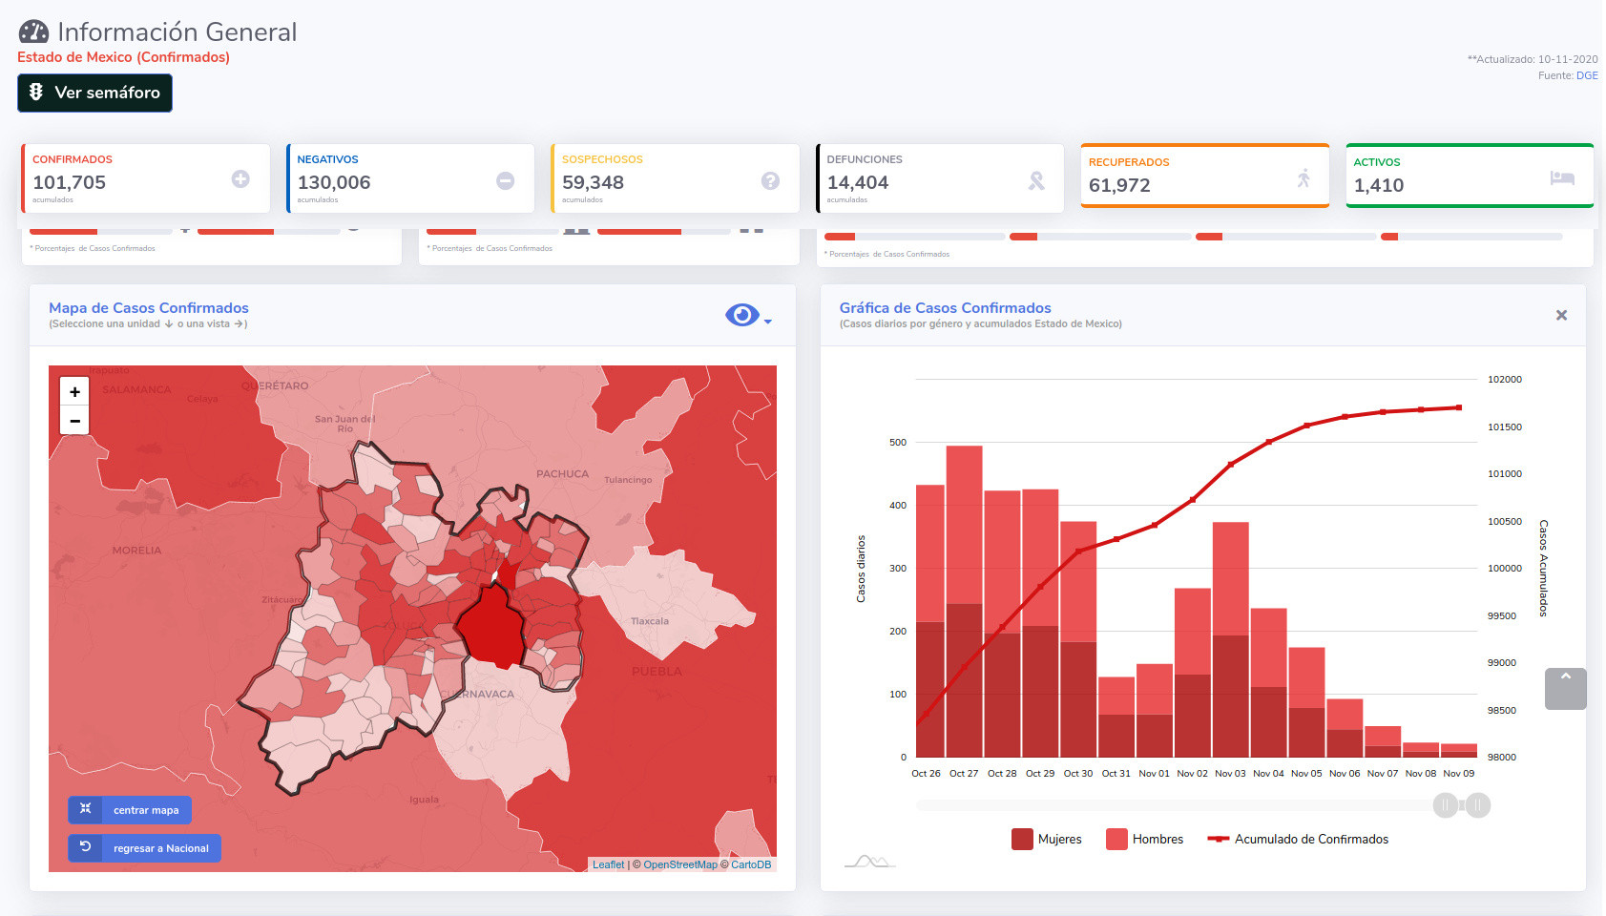The width and height of the screenshot is (1606, 916).
Task: Click regresar a Nacional button
Action: [145, 848]
